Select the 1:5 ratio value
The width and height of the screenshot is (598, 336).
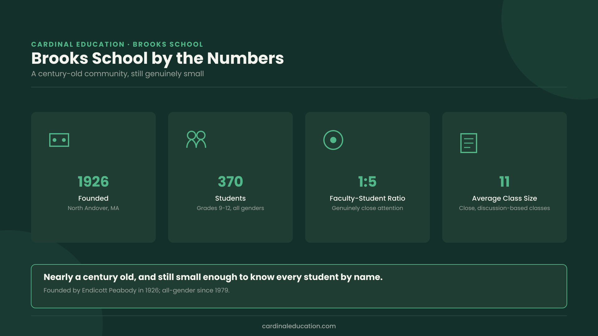point(368,182)
